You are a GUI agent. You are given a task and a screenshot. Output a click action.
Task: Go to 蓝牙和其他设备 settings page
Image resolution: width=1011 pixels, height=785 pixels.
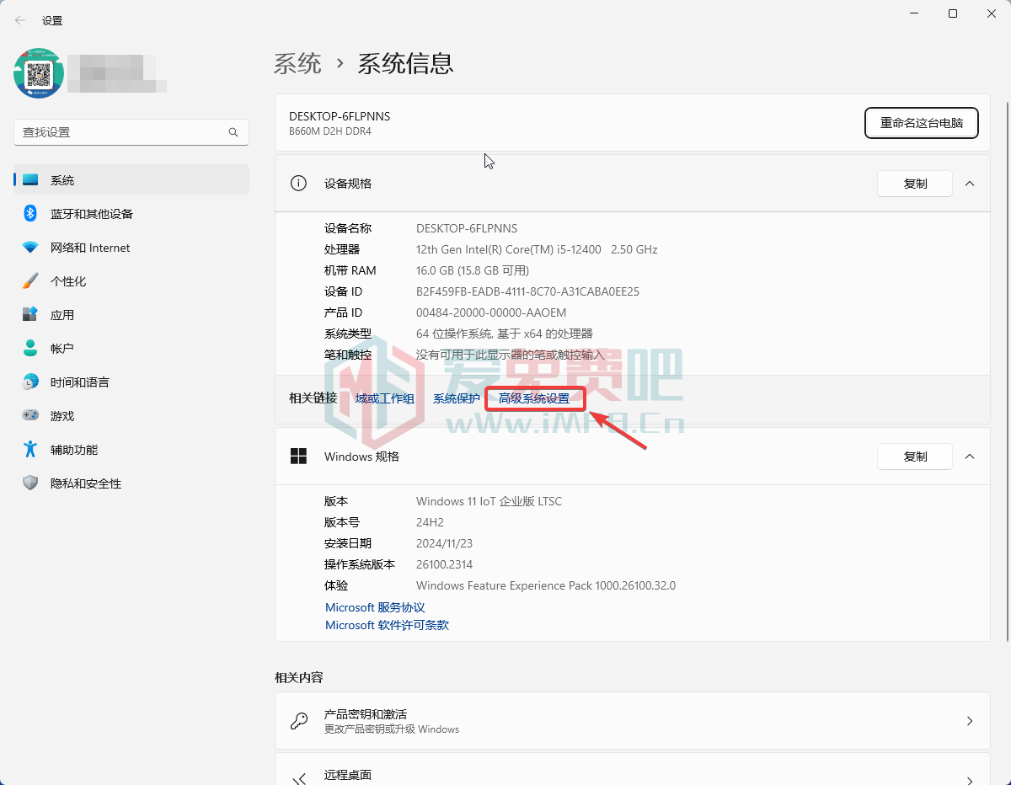(131, 214)
